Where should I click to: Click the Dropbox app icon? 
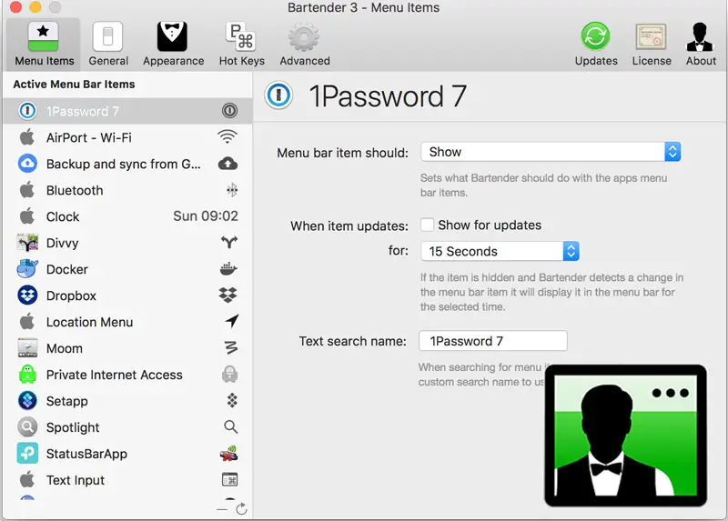point(27,296)
